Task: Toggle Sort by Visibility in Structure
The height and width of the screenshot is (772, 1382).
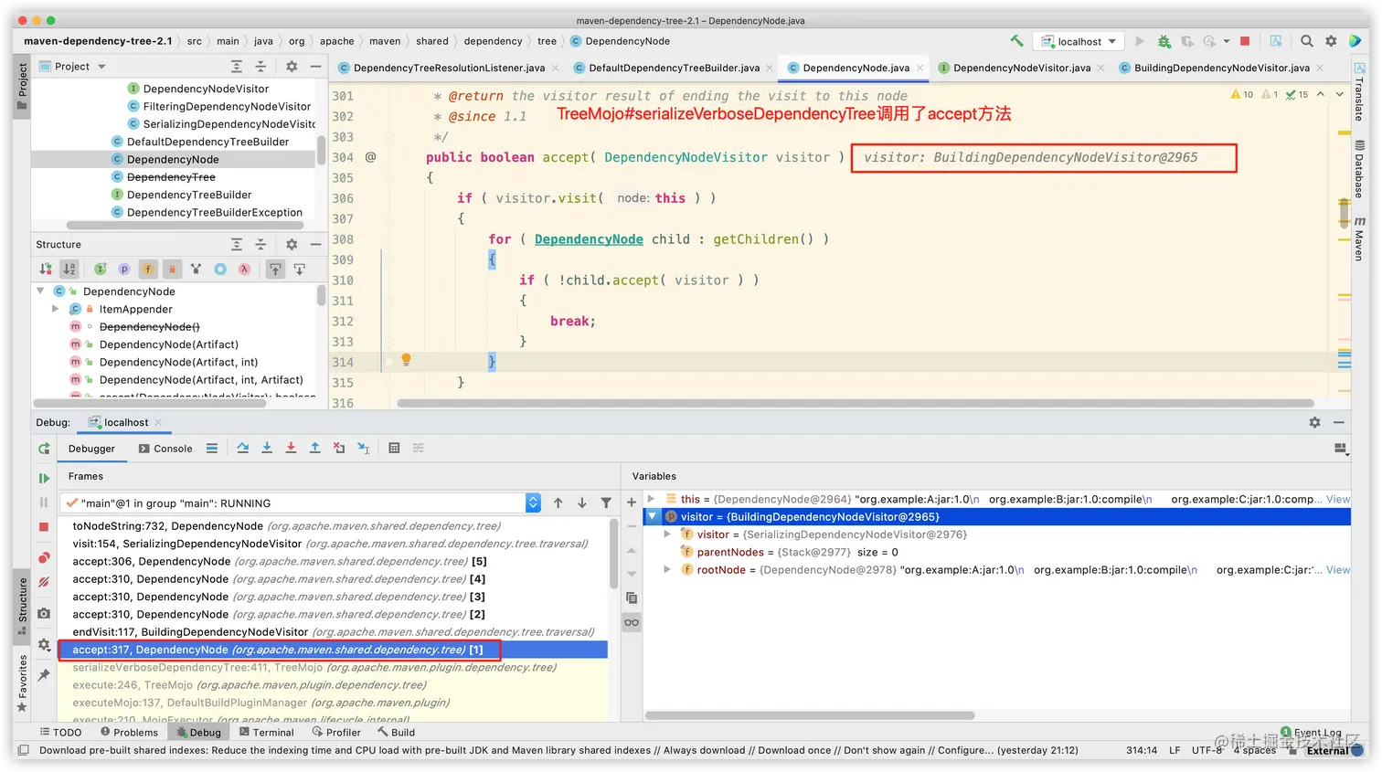Action: pyautogui.click(x=46, y=269)
